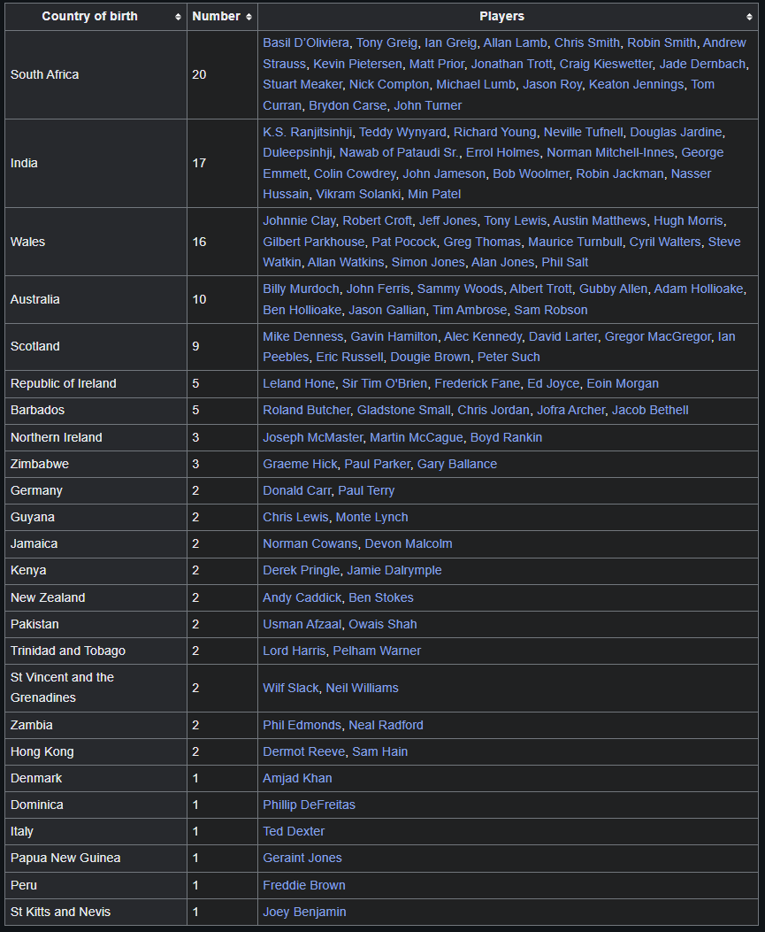Click the Number column header text
Viewport: 765px width, 932px height.
pos(216,17)
